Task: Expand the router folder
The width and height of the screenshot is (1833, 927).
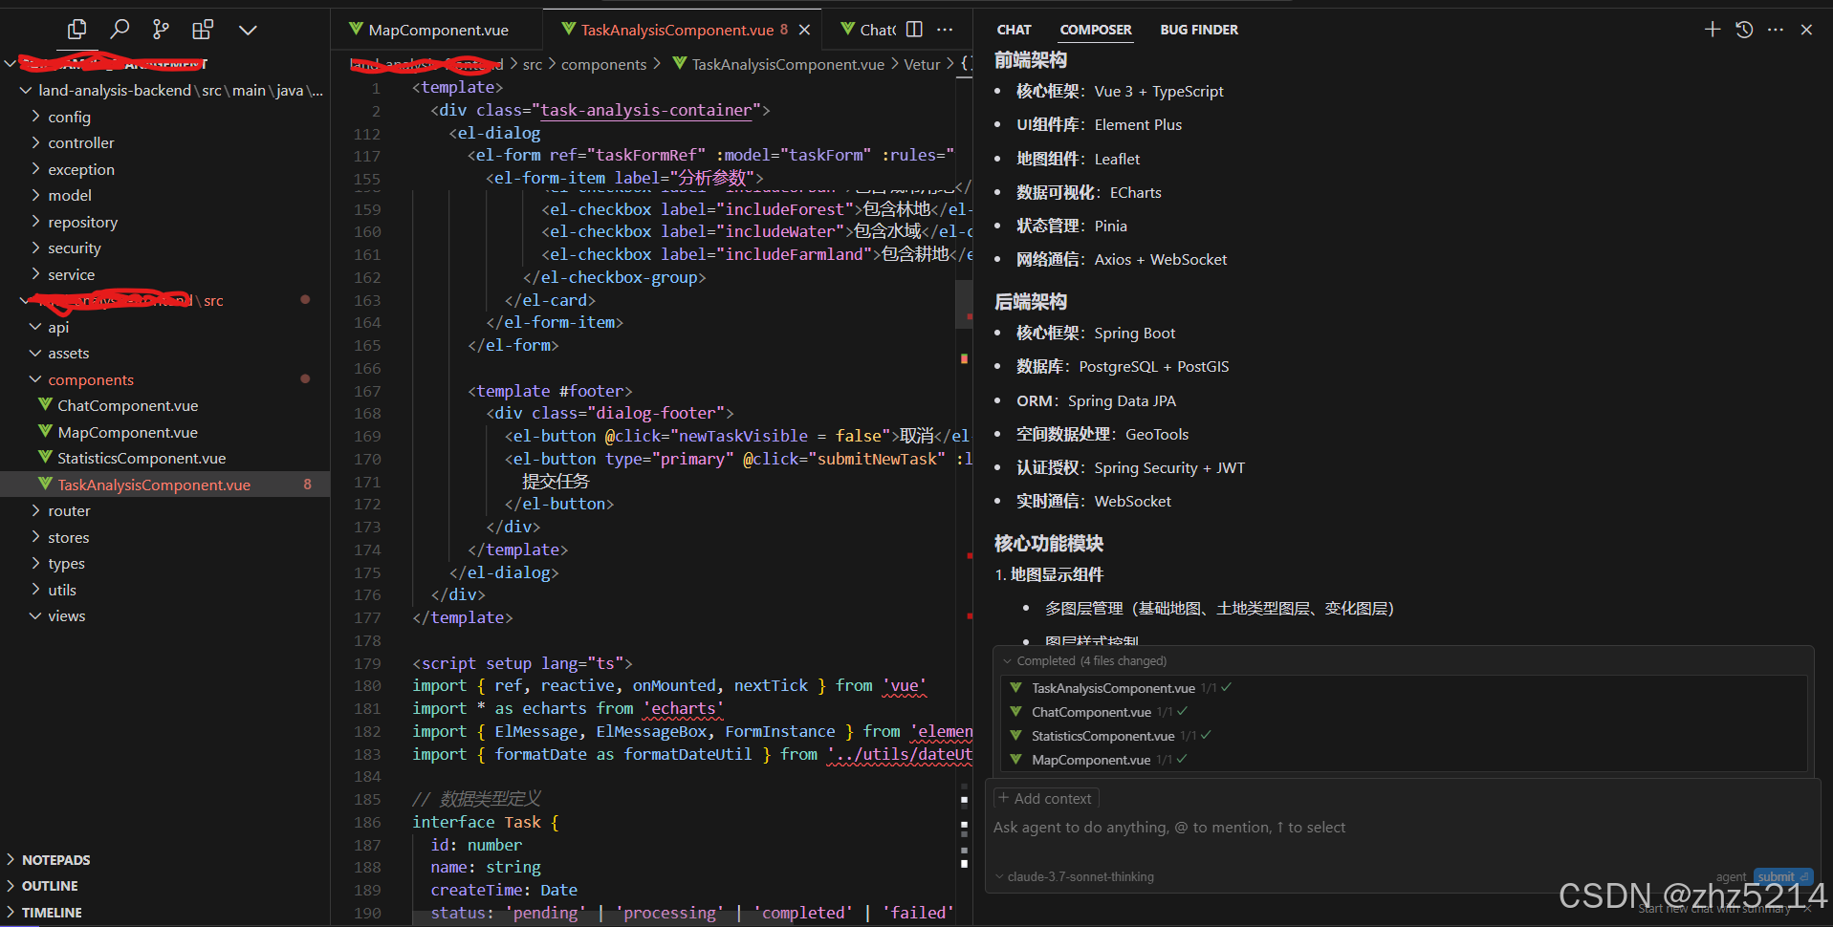Action: click(69, 510)
